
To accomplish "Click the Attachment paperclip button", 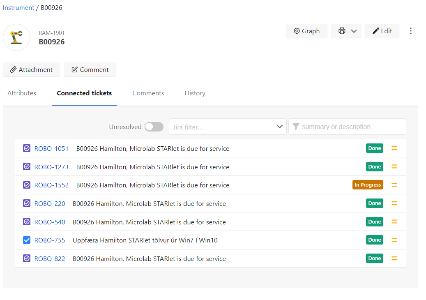I will click(x=31, y=69).
